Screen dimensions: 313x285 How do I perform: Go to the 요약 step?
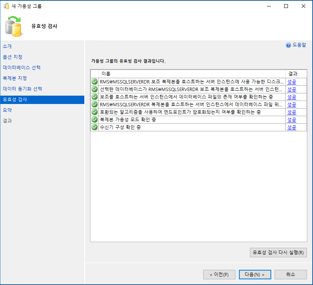[7, 110]
